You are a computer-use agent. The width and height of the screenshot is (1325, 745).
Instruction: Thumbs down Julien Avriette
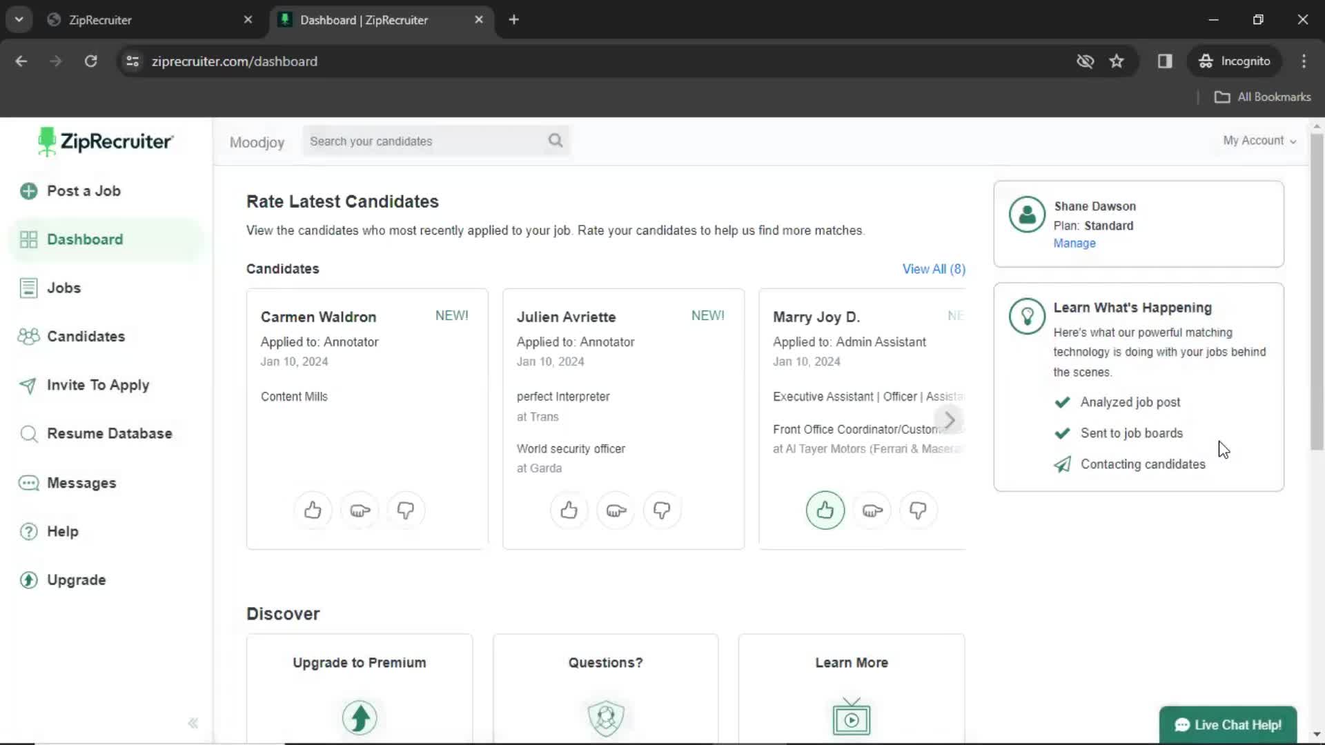[x=662, y=510]
